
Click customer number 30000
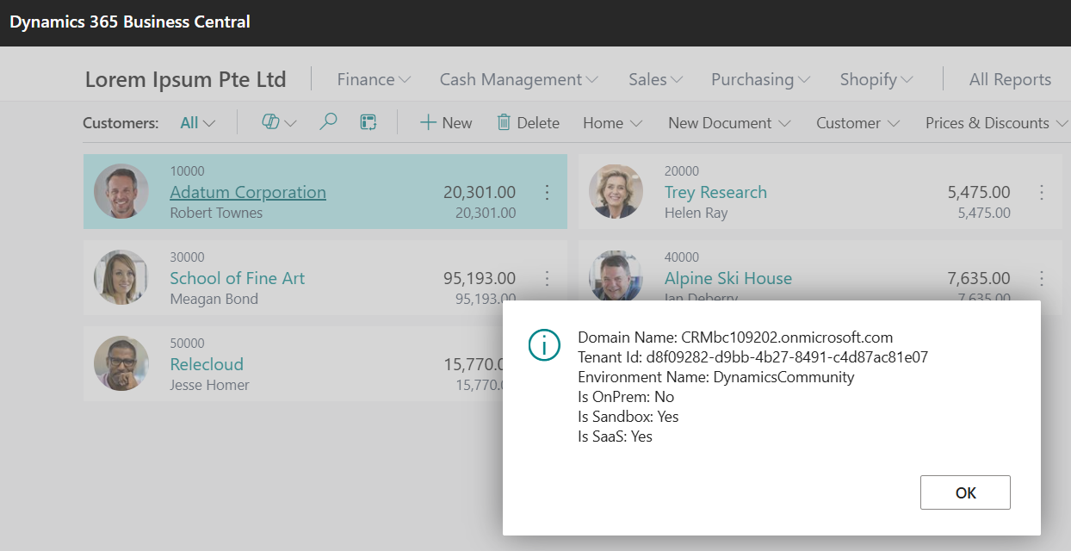click(187, 257)
